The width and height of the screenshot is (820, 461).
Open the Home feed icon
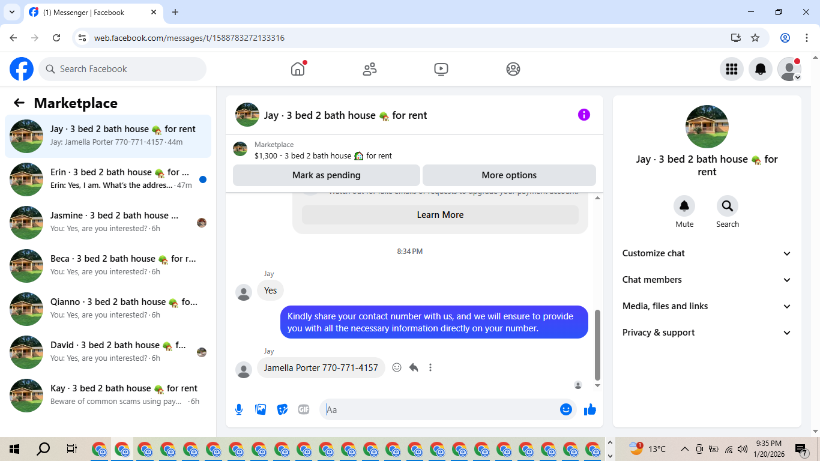click(x=298, y=69)
